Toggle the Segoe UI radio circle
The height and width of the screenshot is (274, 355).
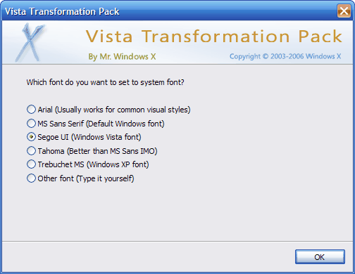click(x=31, y=137)
